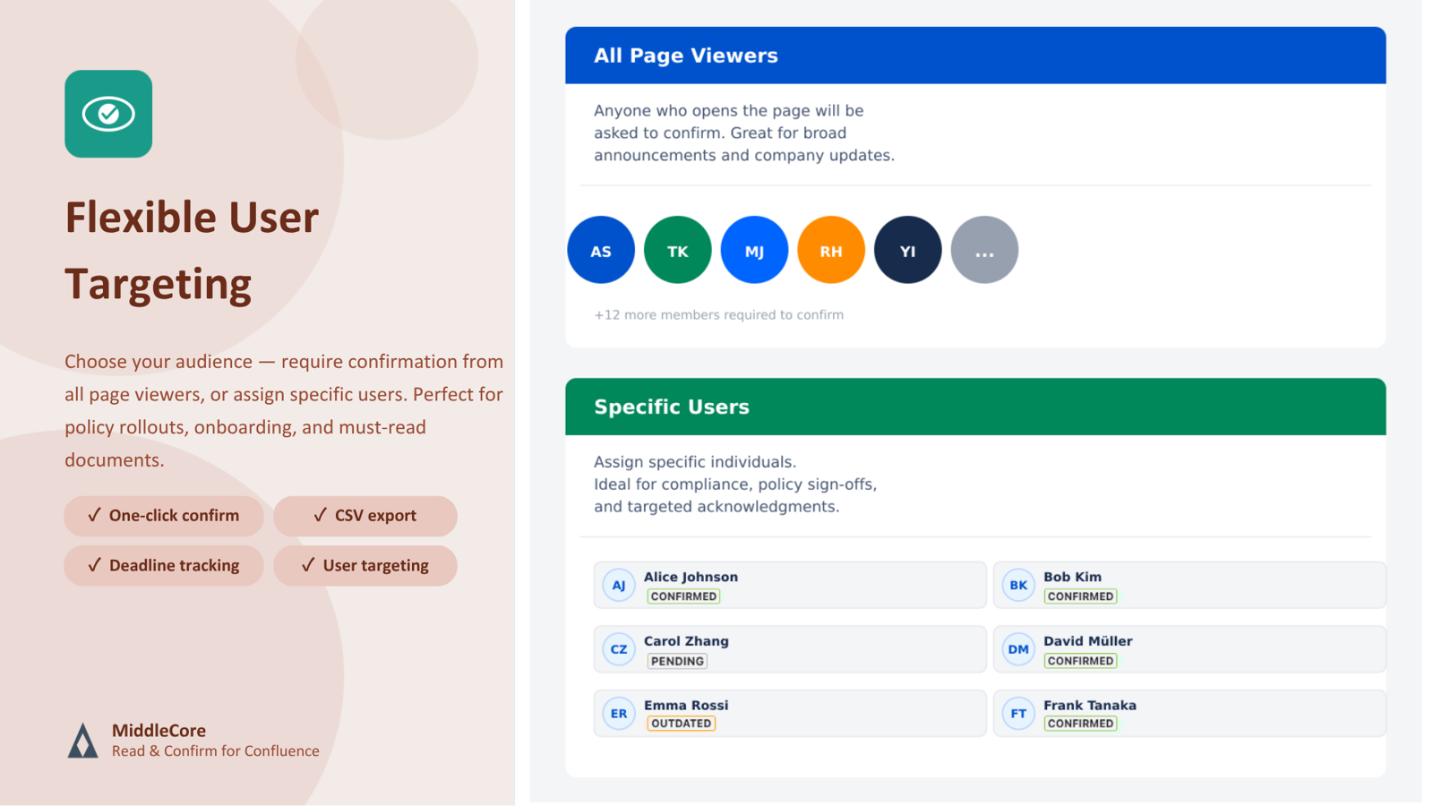Image resolution: width=1433 pixels, height=806 pixels.
Task: Select the User targeting pill
Action: (365, 566)
